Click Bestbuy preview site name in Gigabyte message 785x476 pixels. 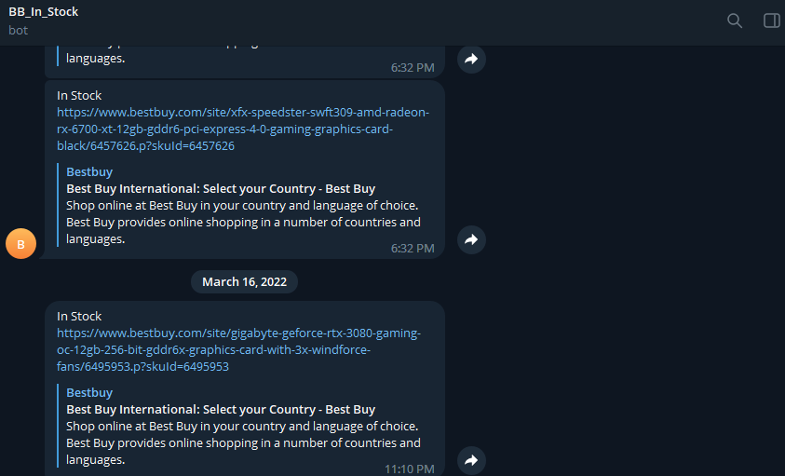[89, 393]
